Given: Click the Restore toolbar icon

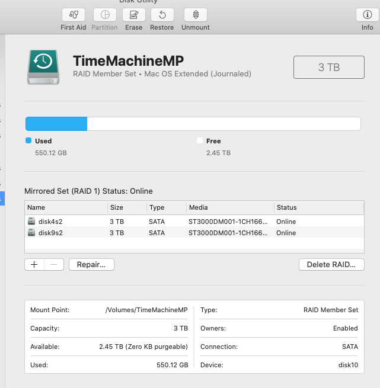Looking at the screenshot, I should pos(162,15).
